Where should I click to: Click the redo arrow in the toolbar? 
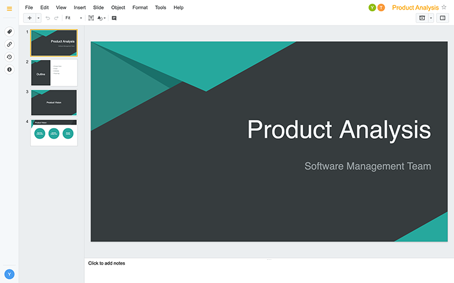point(56,18)
